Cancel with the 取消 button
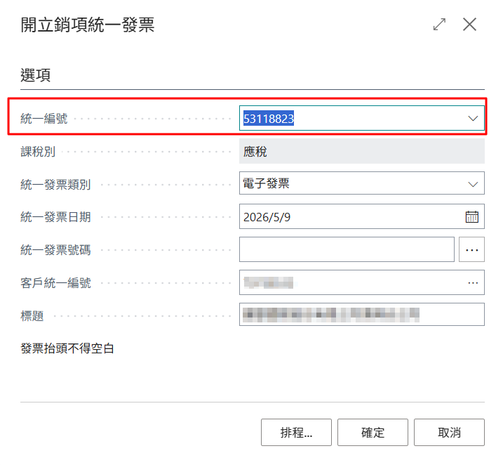This screenshot has height=465, width=503. click(449, 432)
